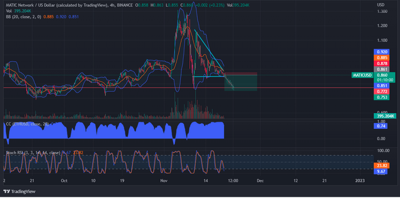Click the blue 0.851 lower band price tag

click(381, 86)
